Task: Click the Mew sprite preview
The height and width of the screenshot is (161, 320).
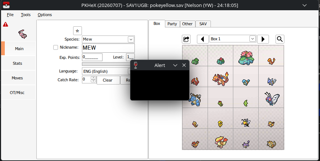Action: click(22, 34)
